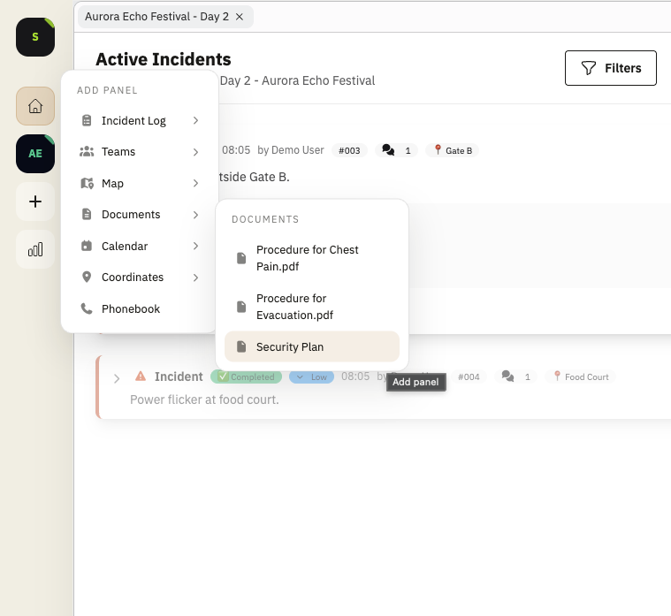Screen dimensions: 671x616
Task: Click comments icon on incident #003
Action: (388, 150)
